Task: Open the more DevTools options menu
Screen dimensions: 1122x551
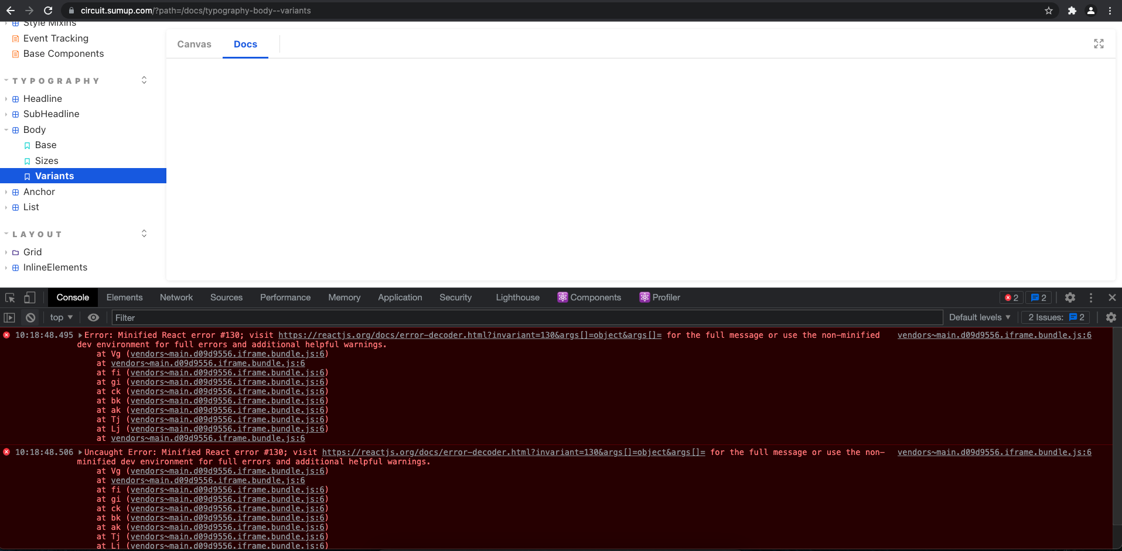Action: [x=1091, y=297]
